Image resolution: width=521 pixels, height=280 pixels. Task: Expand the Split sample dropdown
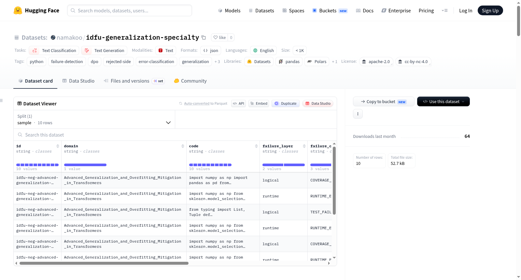(94, 119)
